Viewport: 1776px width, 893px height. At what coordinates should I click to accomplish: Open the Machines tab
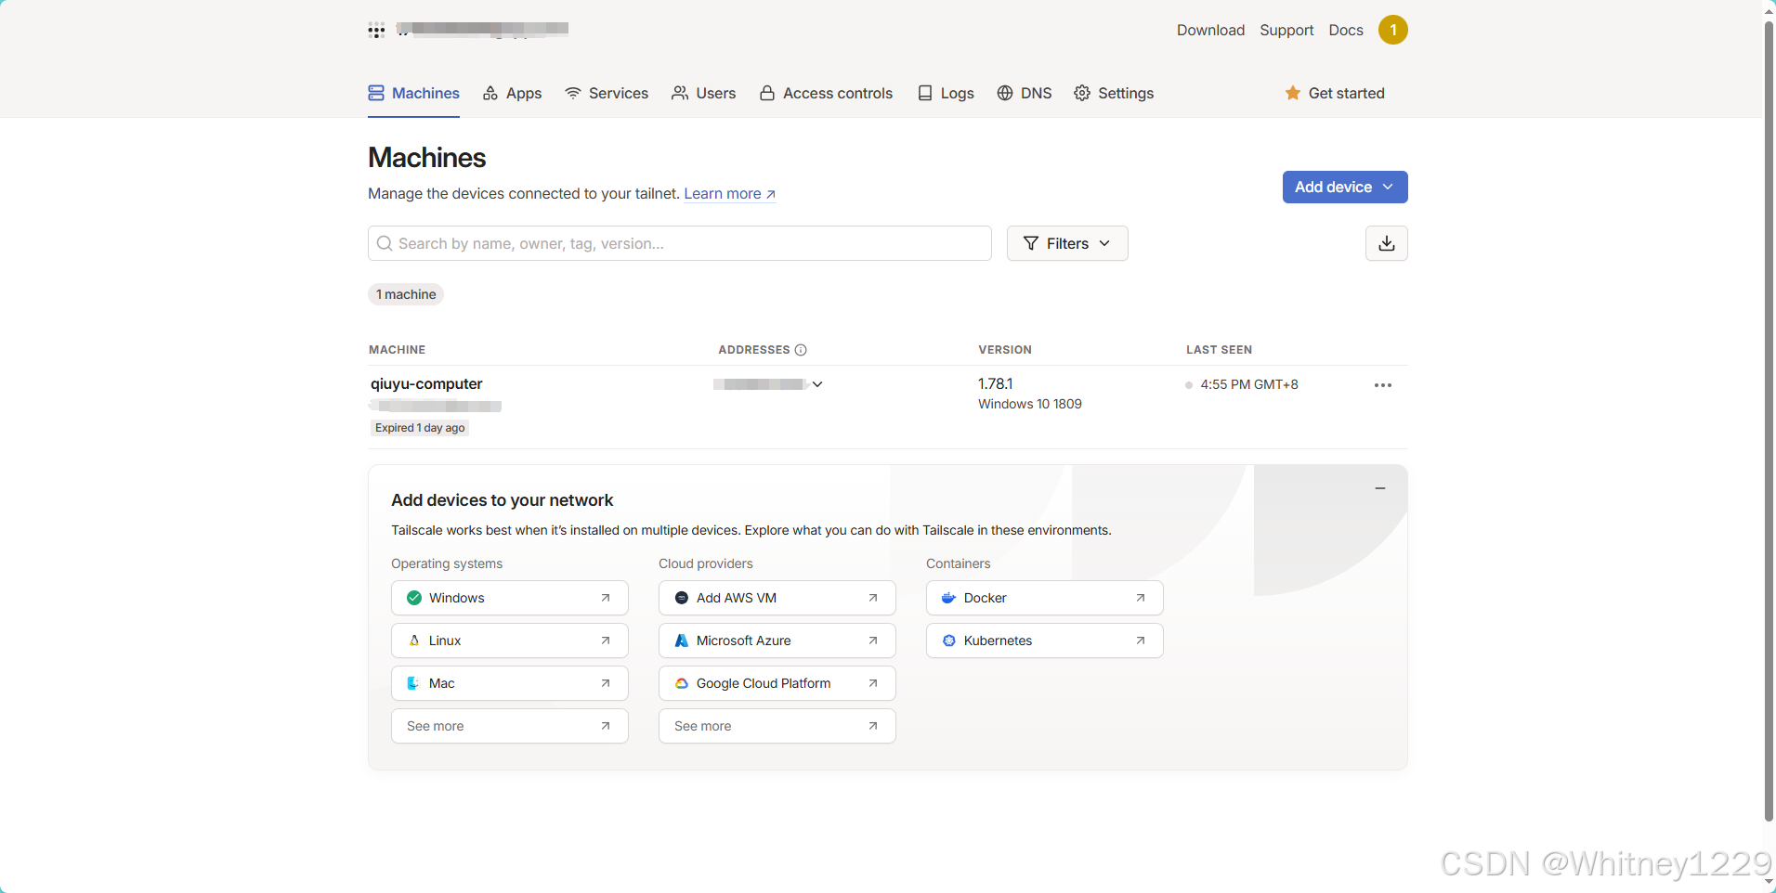413,93
